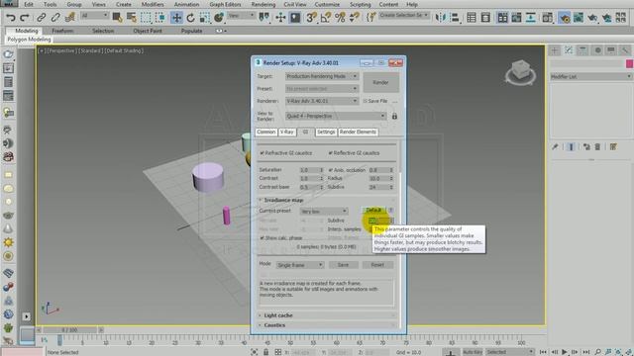Click the Save irradiance map button
The width and height of the screenshot is (634, 356).
pyautogui.click(x=343, y=265)
